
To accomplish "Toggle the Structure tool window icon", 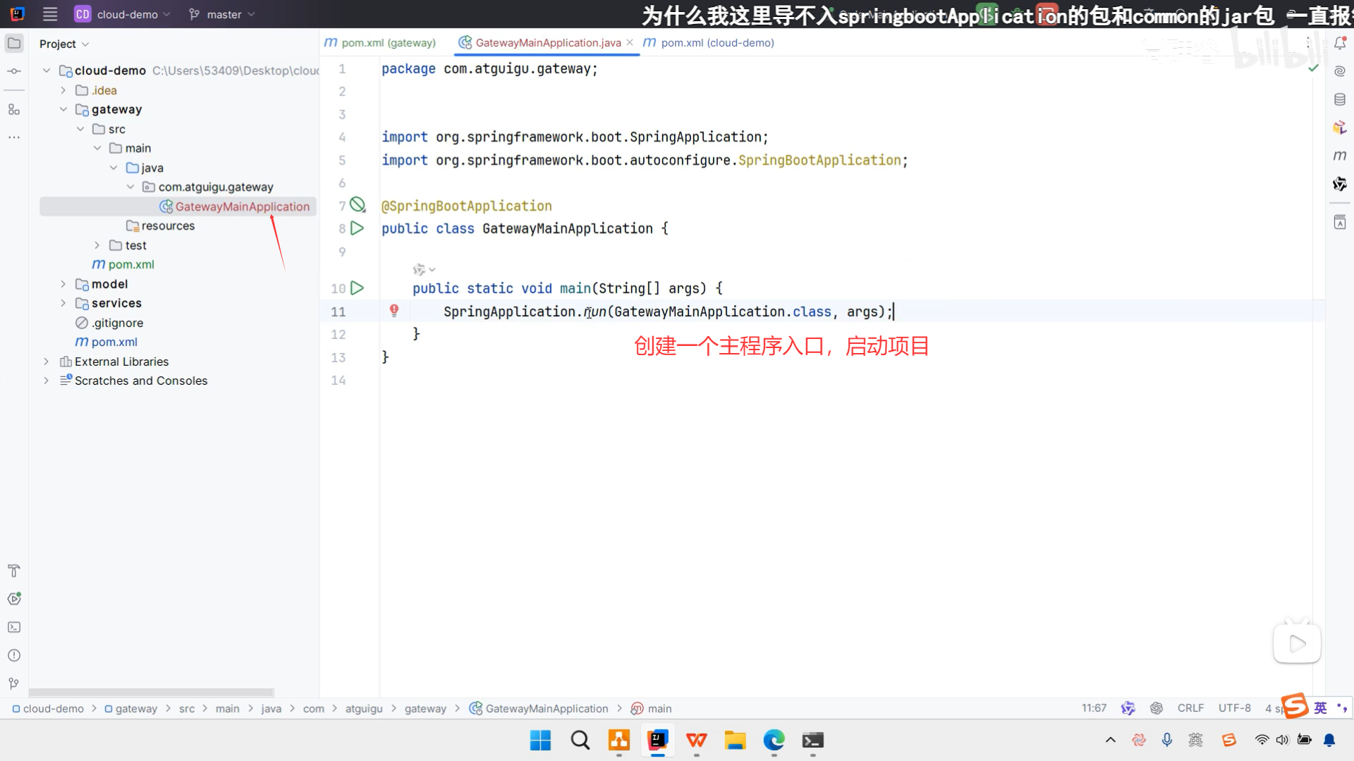I will [14, 109].
